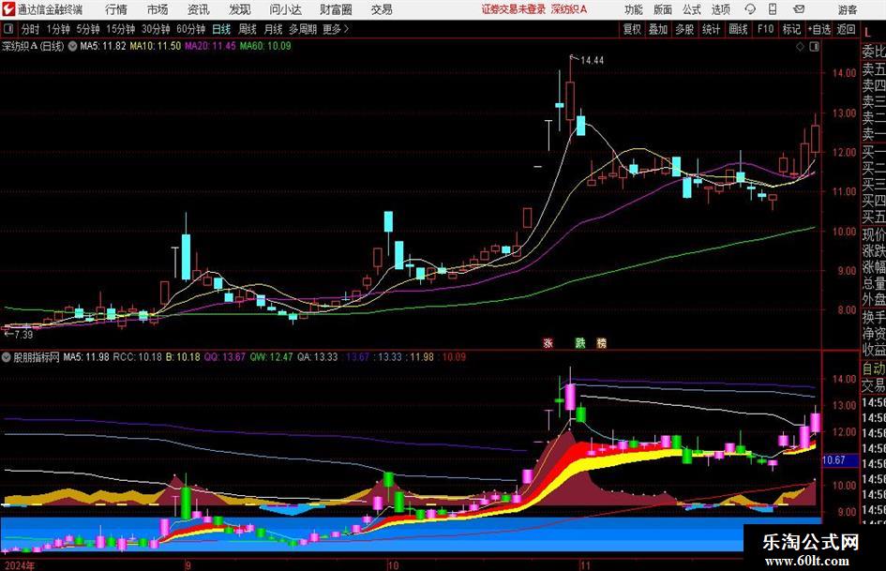The image size is (886, 571).
Task: Open the F10 company info button
Action: tap(766, 29)
